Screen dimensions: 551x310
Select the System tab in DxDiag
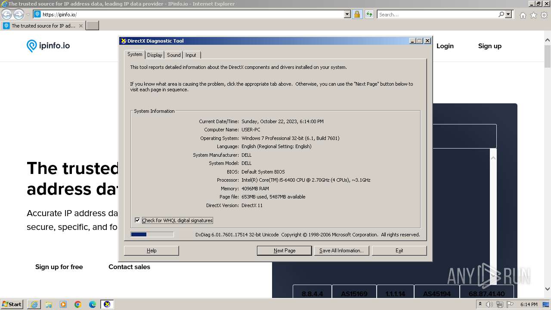[135, 54]
